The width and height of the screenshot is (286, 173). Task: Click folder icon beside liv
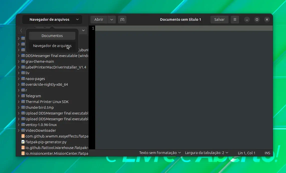23,73
